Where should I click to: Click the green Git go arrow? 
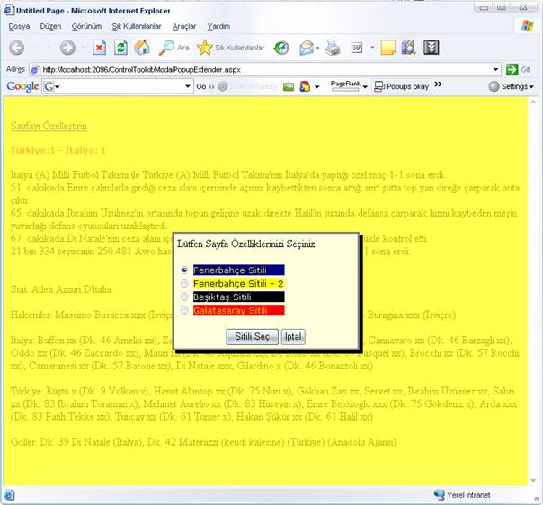(x=512, y=70)
